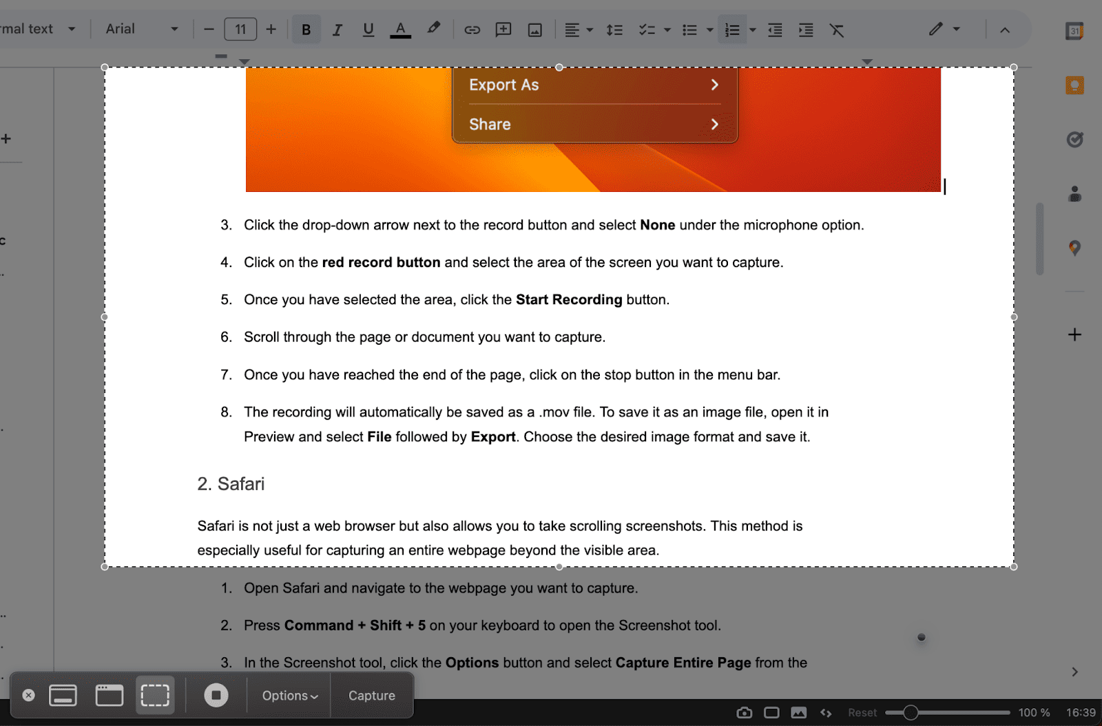Add a comment
This screenshot has width=1102, height=726.
(503, 29)
